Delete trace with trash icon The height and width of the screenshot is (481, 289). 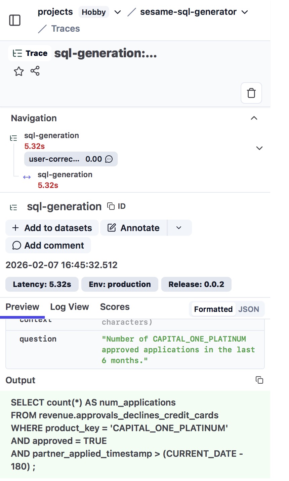coord(251,93)
